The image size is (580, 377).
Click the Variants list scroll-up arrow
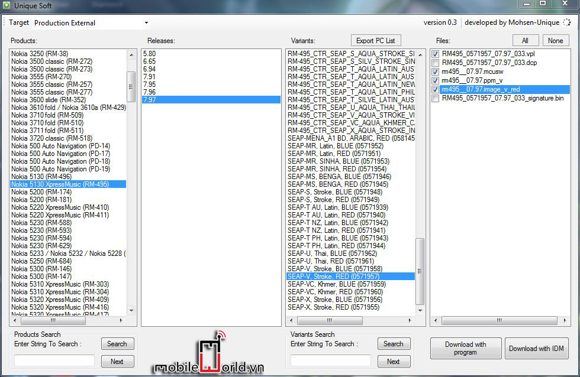point(420,54)
